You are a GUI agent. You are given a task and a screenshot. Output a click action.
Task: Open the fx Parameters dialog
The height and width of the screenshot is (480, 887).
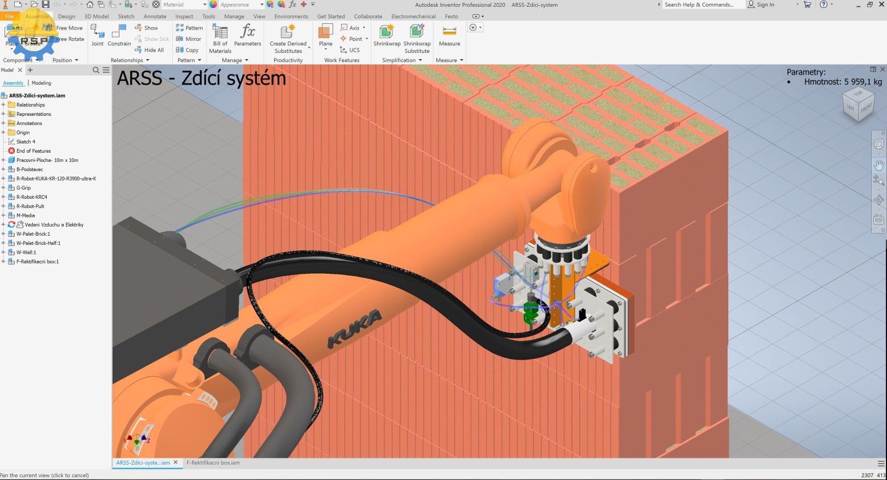click(x=247, y=35)
